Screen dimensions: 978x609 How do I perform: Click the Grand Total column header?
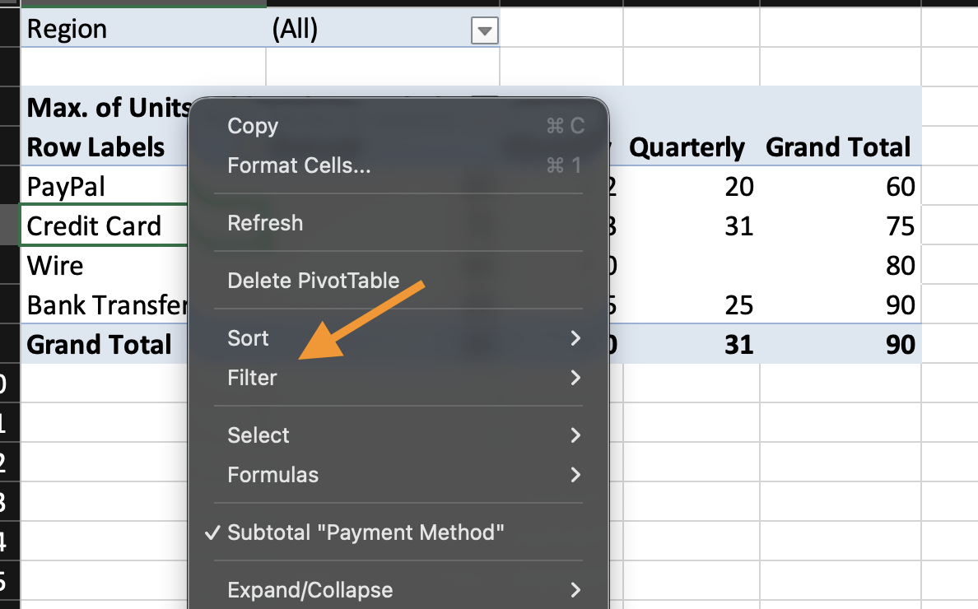(x=838, y=147)
